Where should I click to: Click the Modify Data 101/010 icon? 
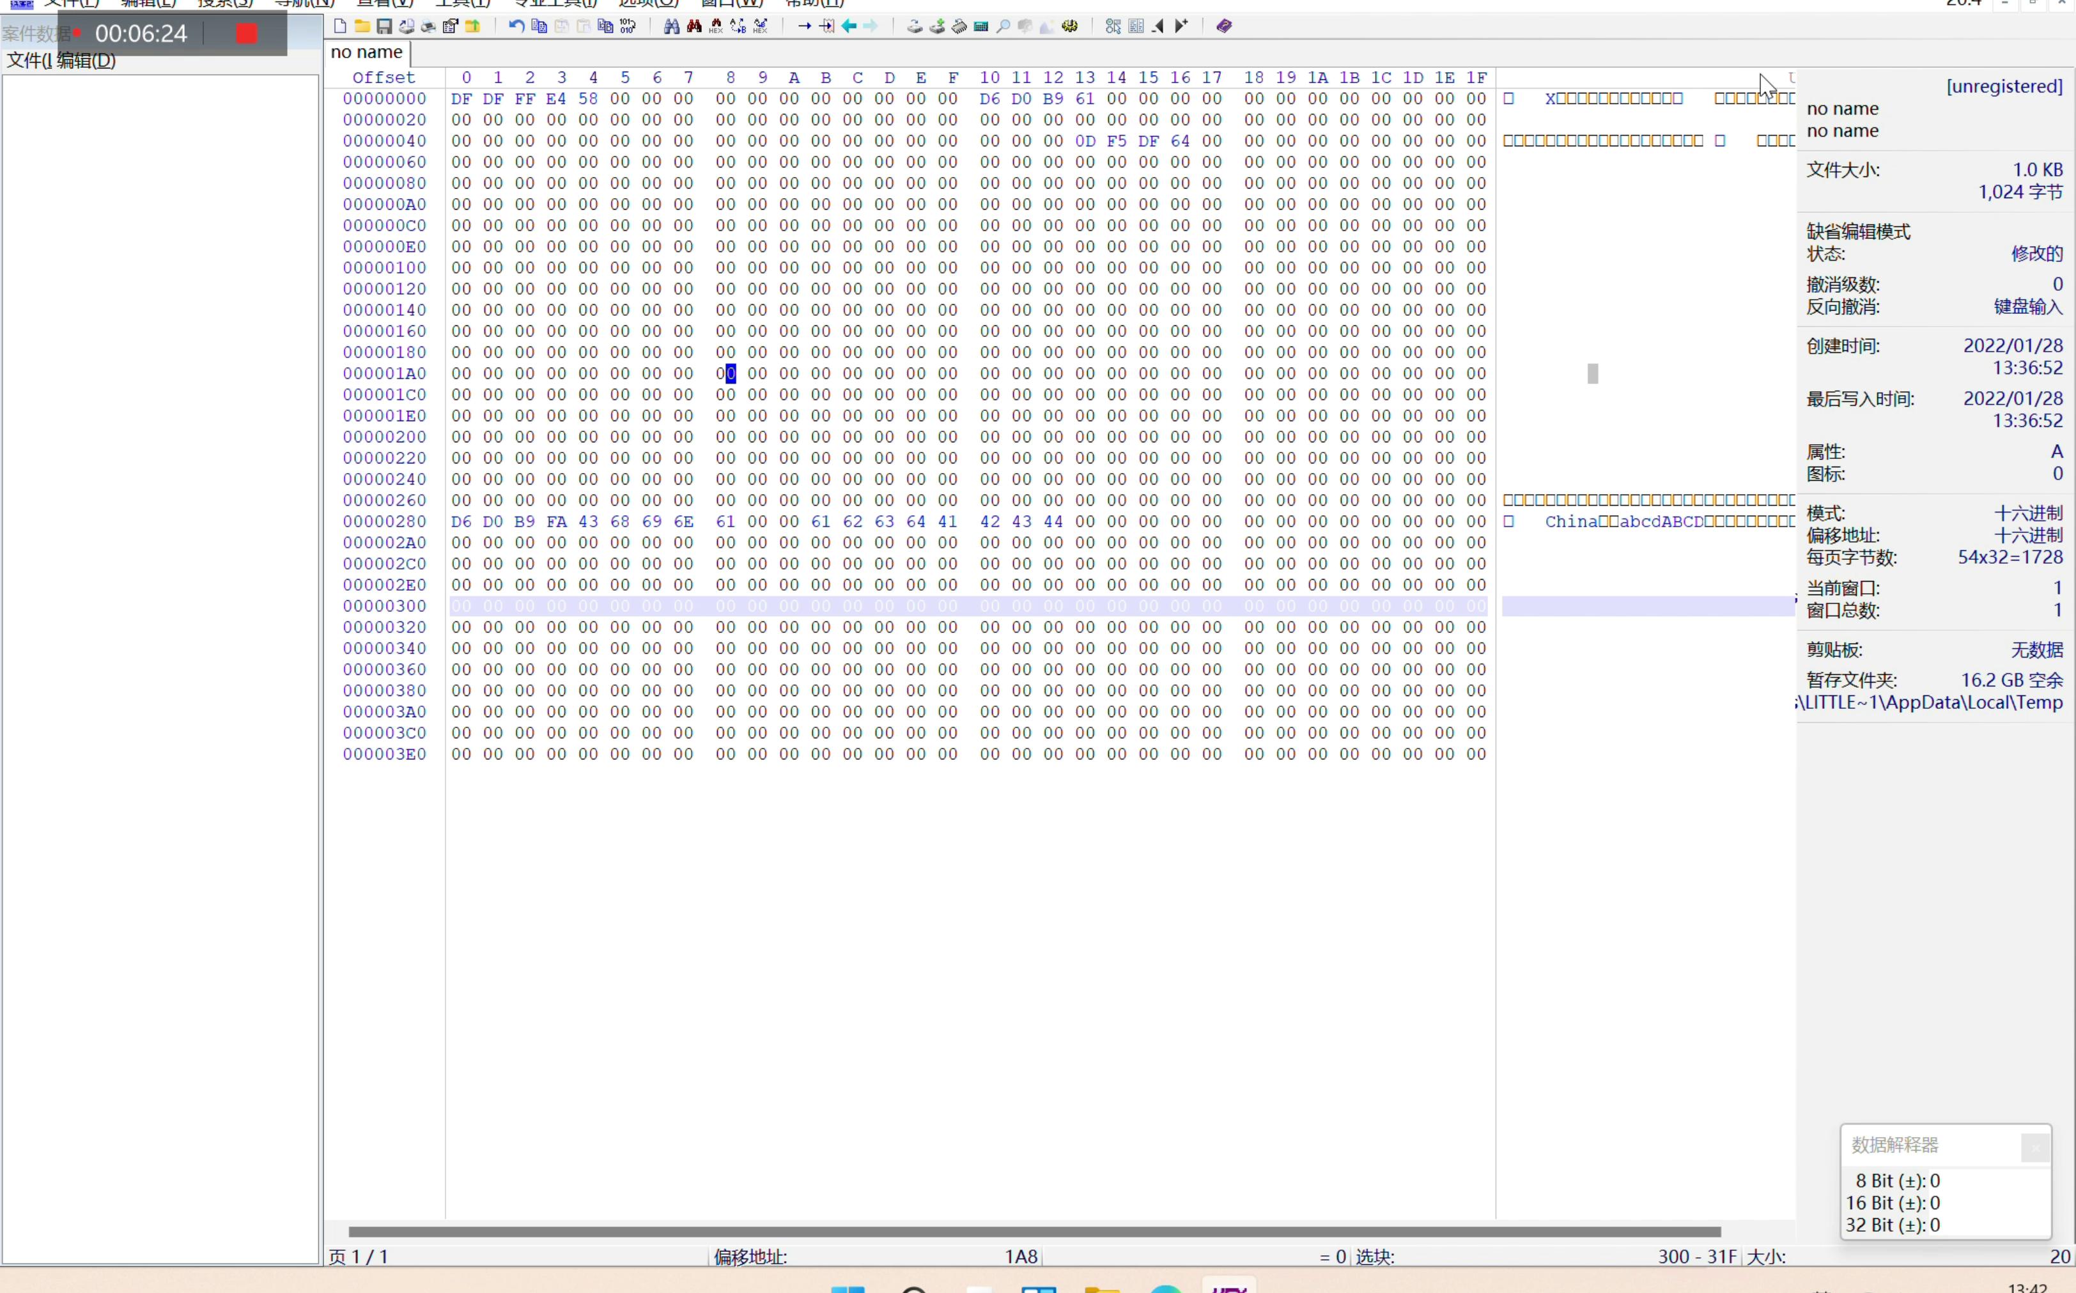(x=628, y=26)
